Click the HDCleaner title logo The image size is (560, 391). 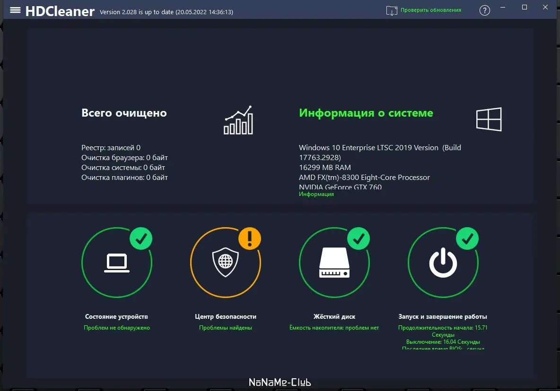[x=60, y=11]
